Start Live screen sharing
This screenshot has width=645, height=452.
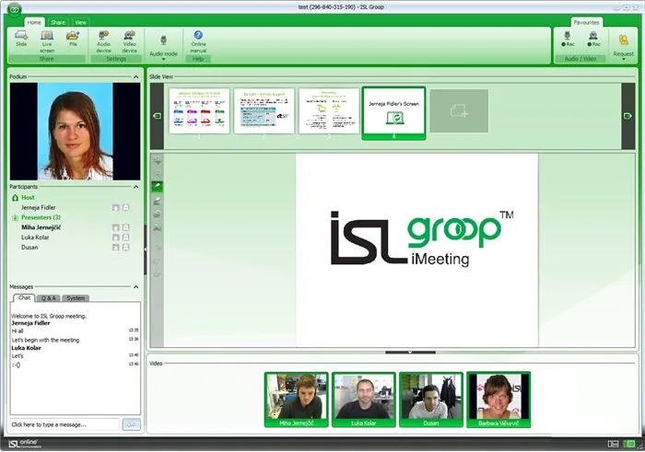pos(47,41)
